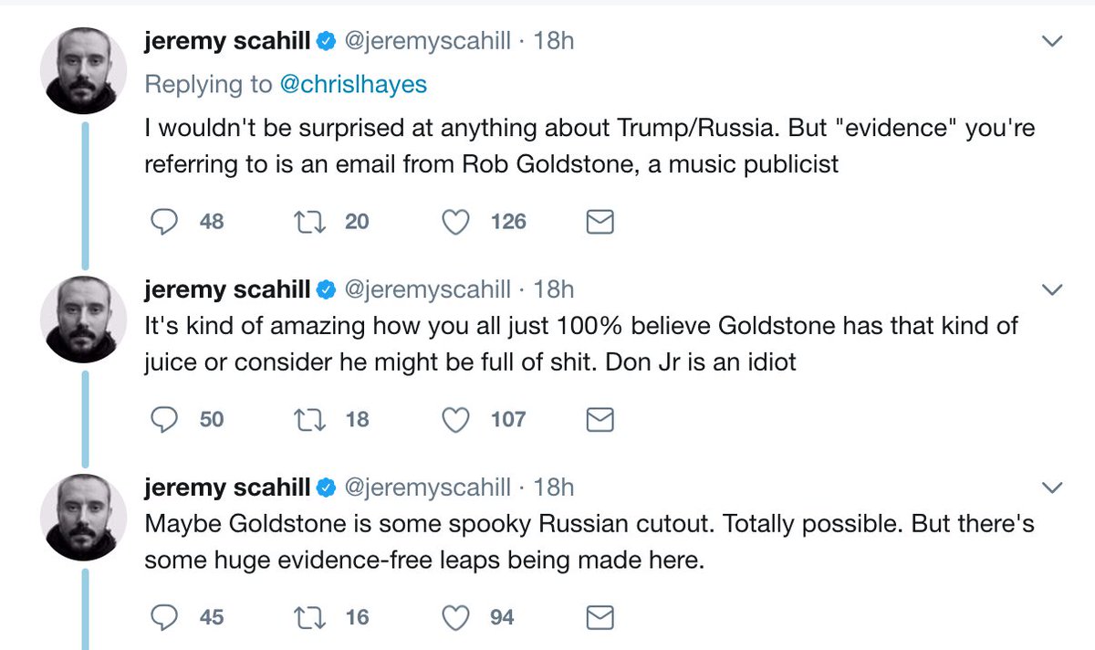The image size is (1095, 650).
Task: Open the 18h timestamp on third tweet
Action: click(x=554, y=487)
